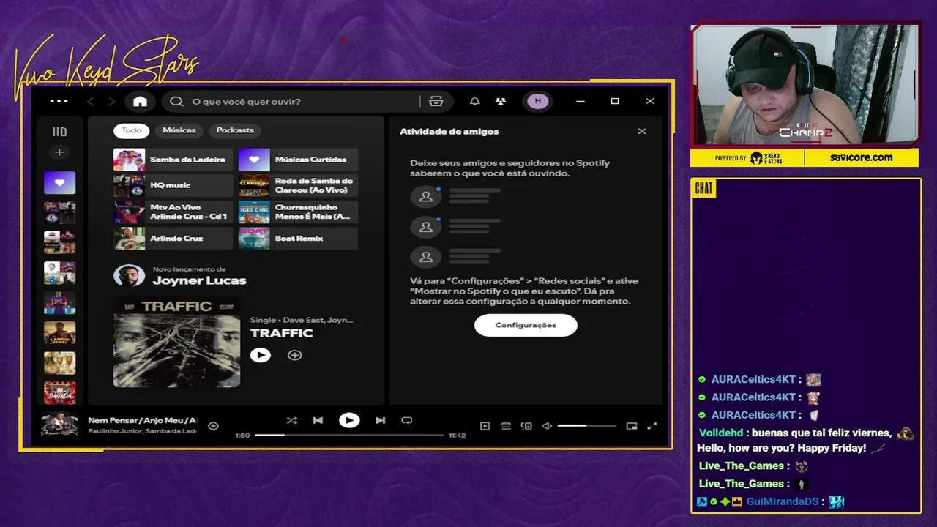Open the Spotify three-dot menu
937x527 pixels.
coord(59,101)
